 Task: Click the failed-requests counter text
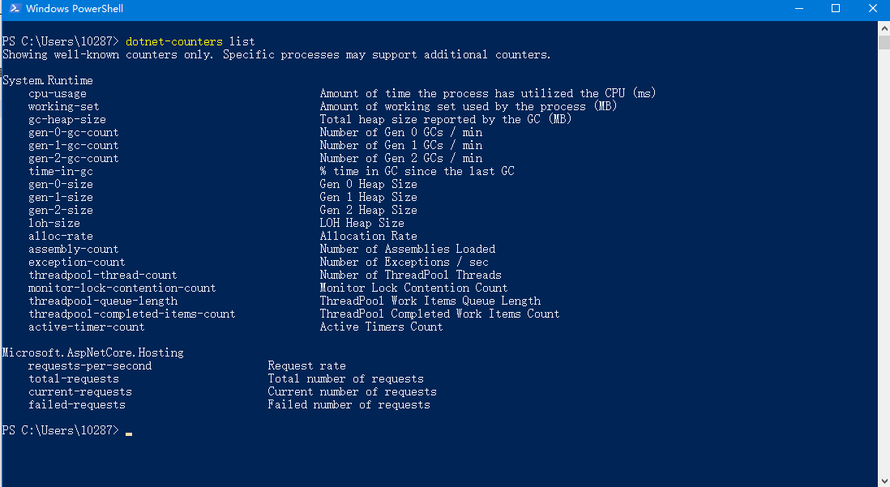(x=76, y=404)
